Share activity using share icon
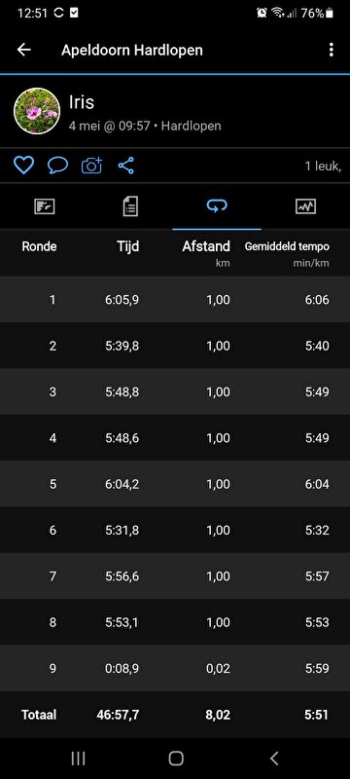 (126, 166)
